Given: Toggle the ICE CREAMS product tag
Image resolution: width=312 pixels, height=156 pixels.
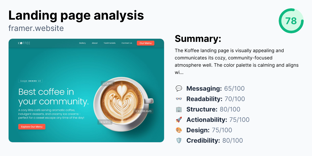Looking at the screenshot, I should [x=143, y=111].
